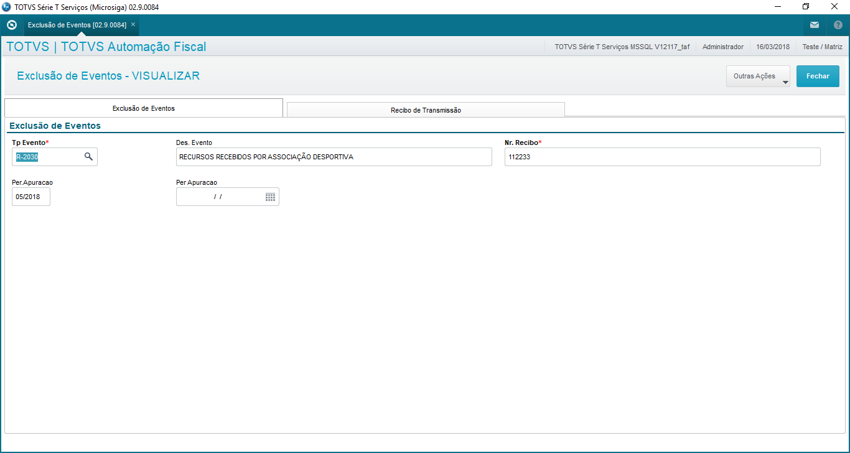
Task: Click Exclusão de Eventos - VISUALIZAR title
Action: pyautogui.click(x=108, y=76)
